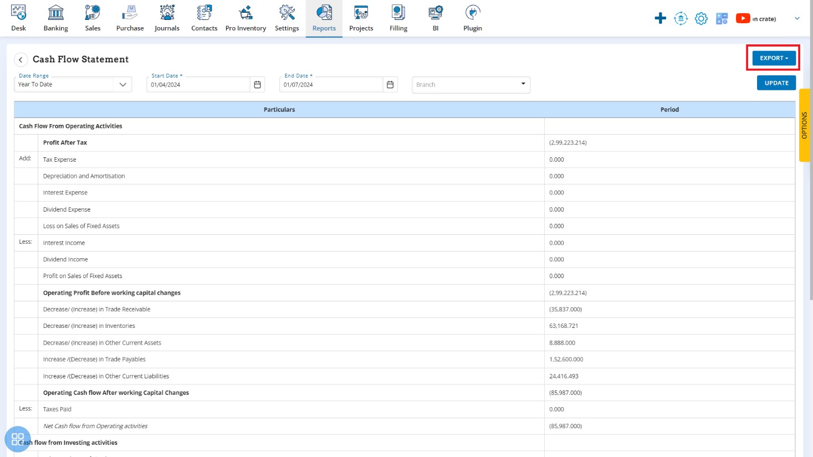Click Increase/(Decrease) in Trade Payables label
The height and width of the screenshot is (457, 813).
point(94,360)
